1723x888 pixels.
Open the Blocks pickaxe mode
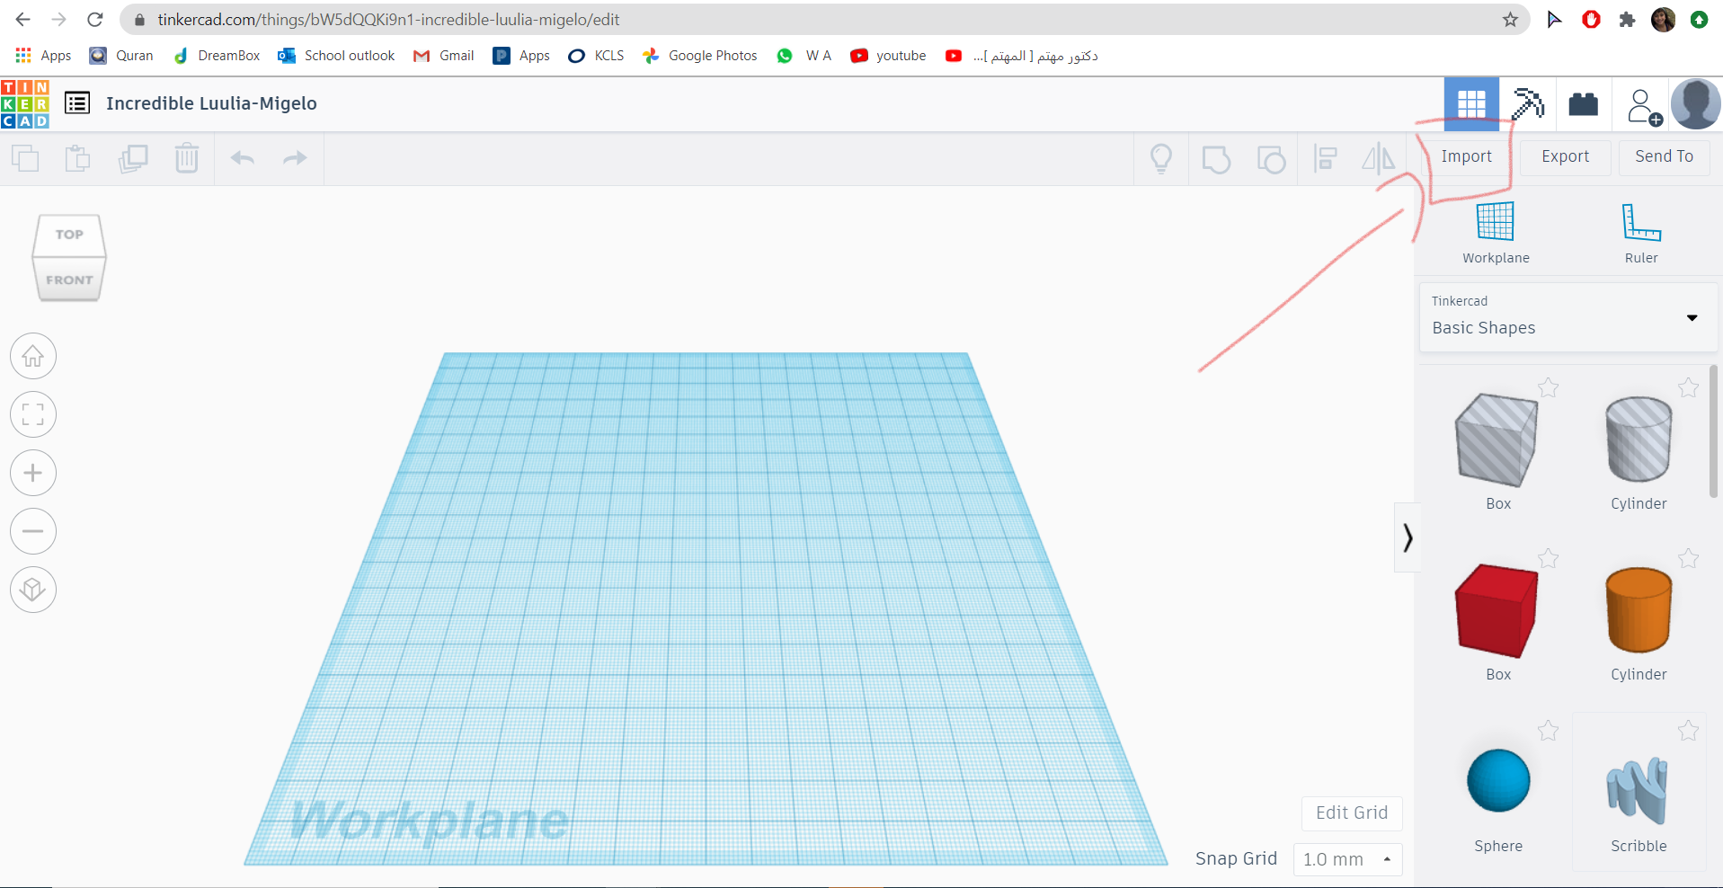(1528, 104)
